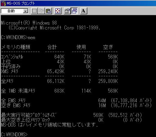Open the Properties toolbar icon
Image resolution: width=156 pixels, height=137 pixels.
67,11
